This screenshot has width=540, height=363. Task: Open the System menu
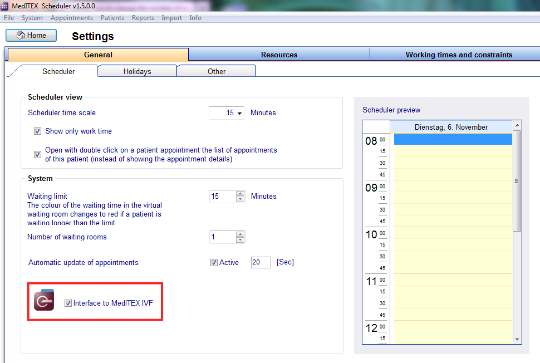pos(32,18)
